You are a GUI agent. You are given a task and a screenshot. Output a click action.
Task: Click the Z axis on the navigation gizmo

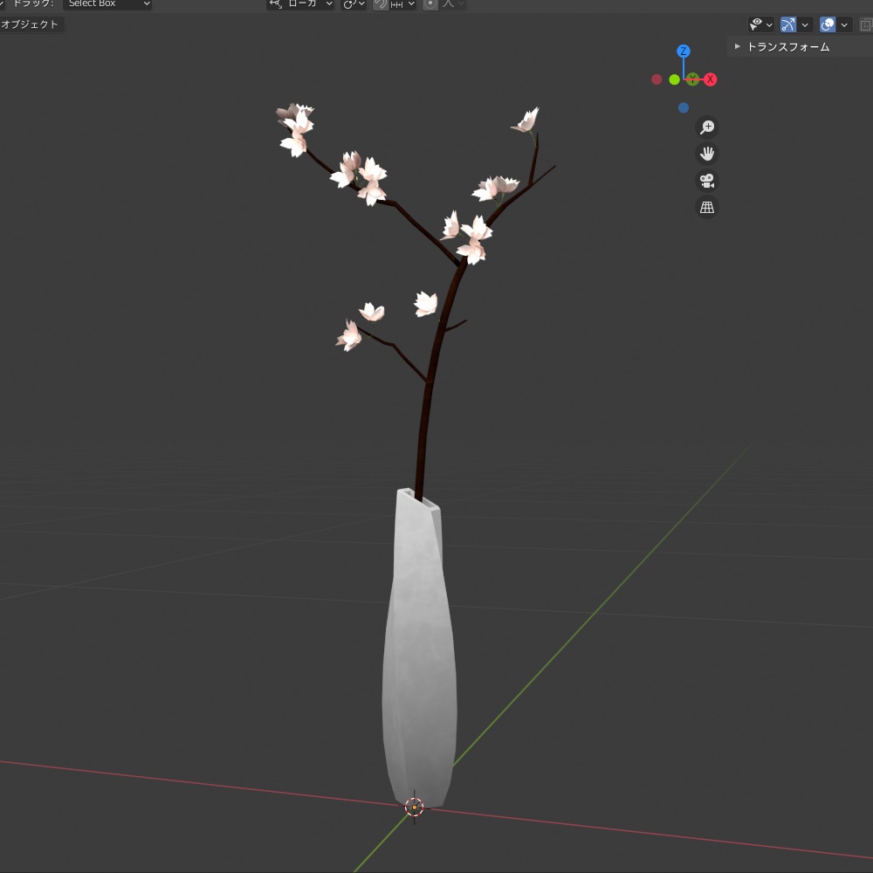(684, 52)
